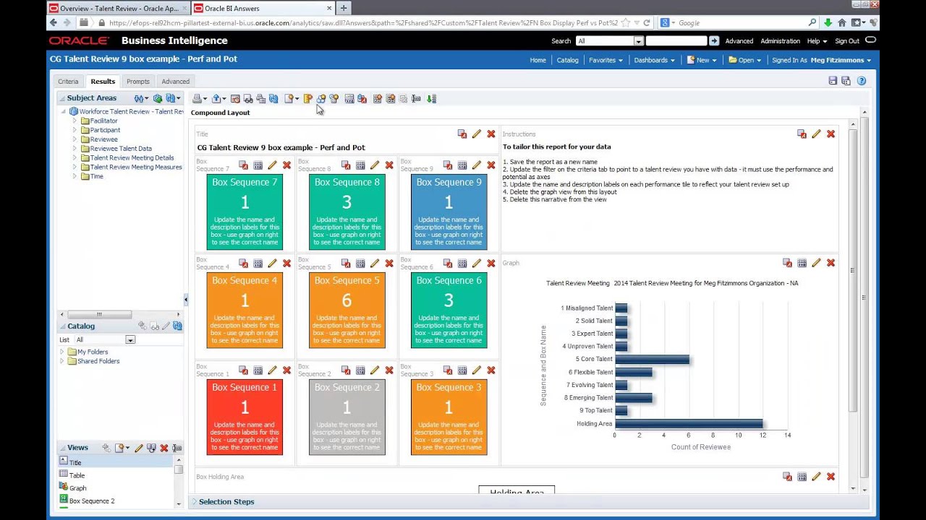
Task: Click the New Calculated Item icon
Action: pos(334,98)
